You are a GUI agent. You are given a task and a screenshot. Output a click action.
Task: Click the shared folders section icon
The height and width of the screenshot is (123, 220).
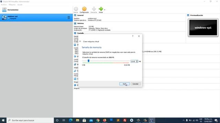(75, 79)
